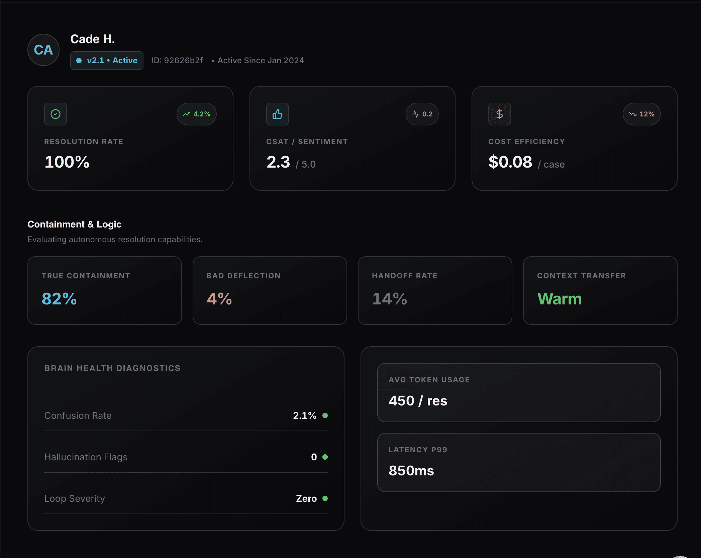Open the True Containment 82% card

tap(104, 290)
